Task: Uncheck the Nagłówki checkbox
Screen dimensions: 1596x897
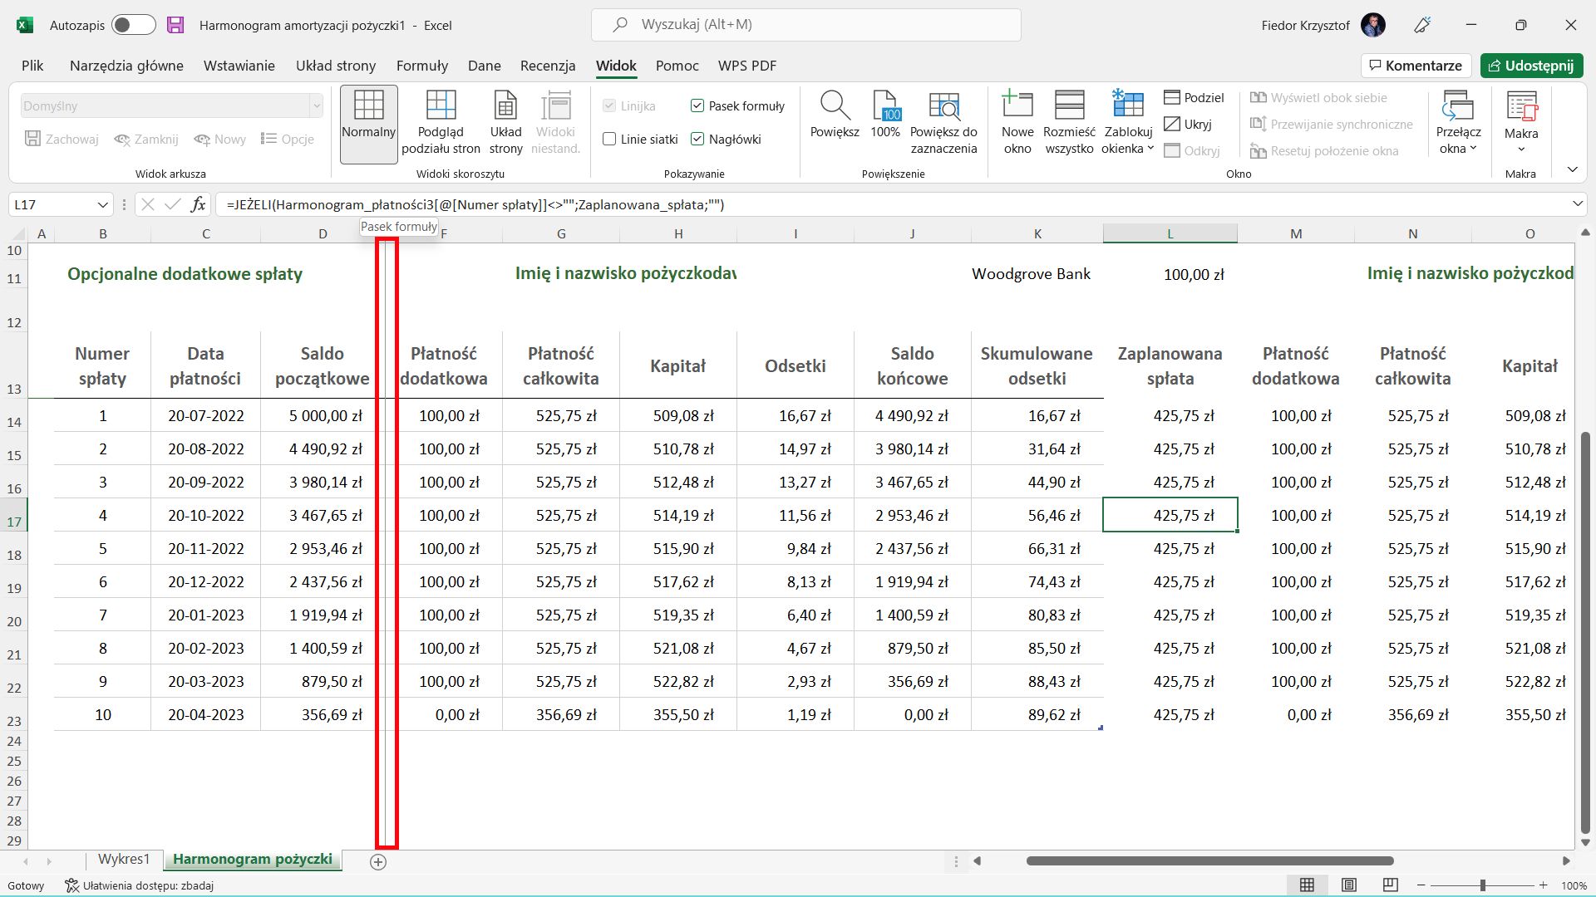Action: tap(697, 139)
